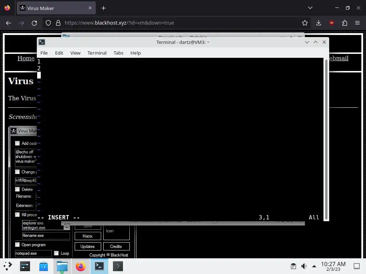
Task: Switch to Terminal in the taskbar
Action: 99,266
